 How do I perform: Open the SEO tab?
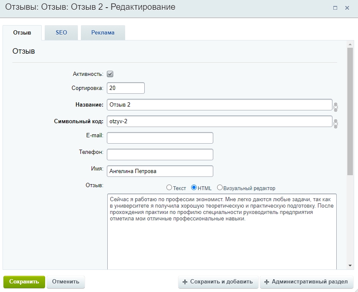(61, 33)
